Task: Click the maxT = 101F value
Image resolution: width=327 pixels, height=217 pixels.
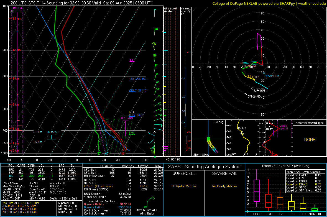Action: [37, 192]
